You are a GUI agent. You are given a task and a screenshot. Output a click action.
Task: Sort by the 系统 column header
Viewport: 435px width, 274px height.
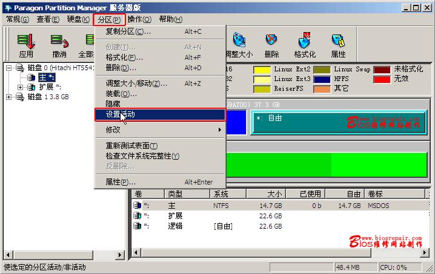pyautogui.click(x=228, y=194)
